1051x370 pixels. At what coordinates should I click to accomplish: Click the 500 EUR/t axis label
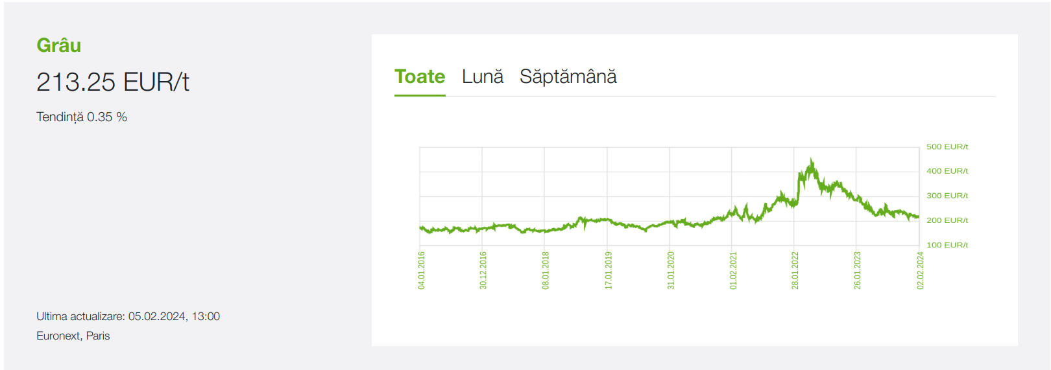coord(947,147)
